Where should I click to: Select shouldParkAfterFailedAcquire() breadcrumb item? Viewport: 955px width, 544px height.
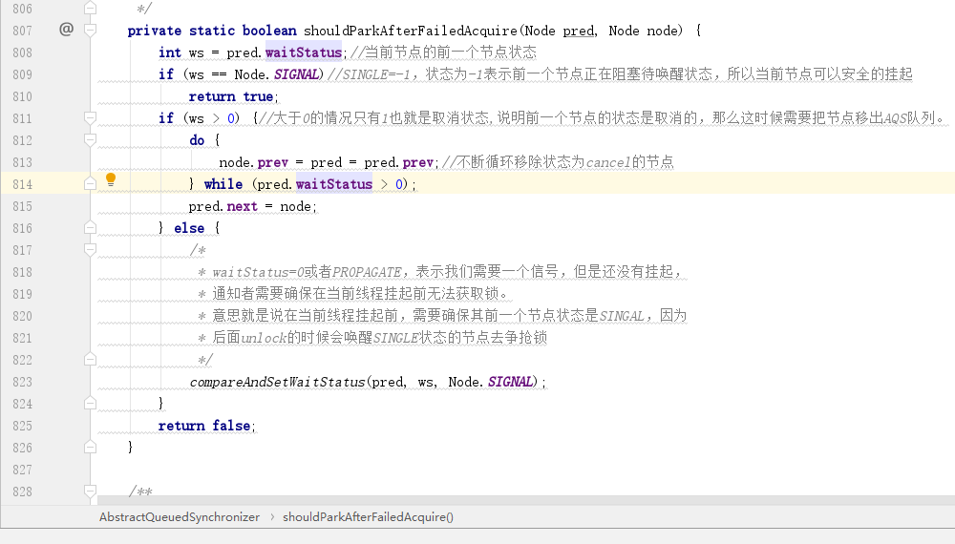click(368, 516)
